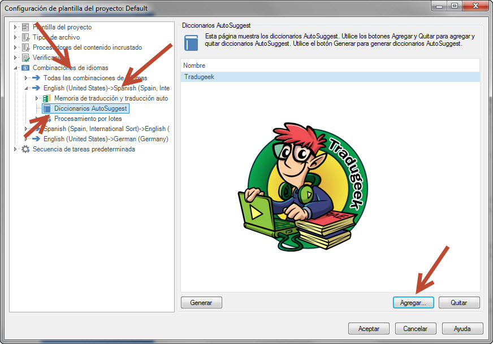Click the translation memory icon in tree

(47, 98)
